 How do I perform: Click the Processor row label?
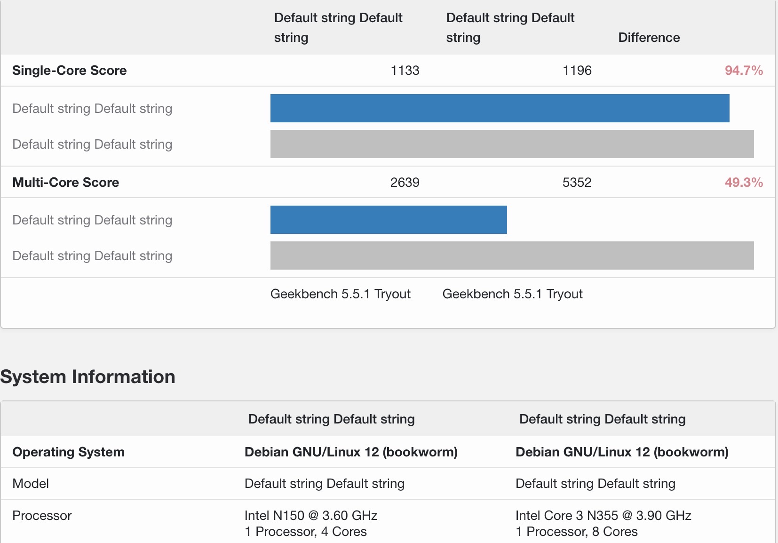point(42,516)
